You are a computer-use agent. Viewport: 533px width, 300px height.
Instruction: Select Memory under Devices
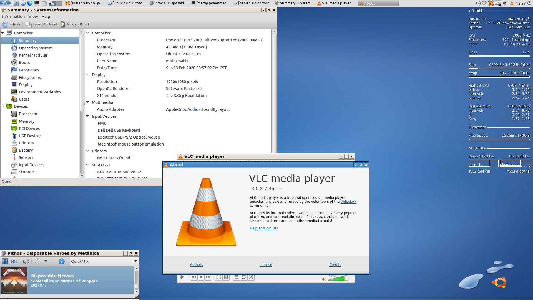[x=27, y=121]
